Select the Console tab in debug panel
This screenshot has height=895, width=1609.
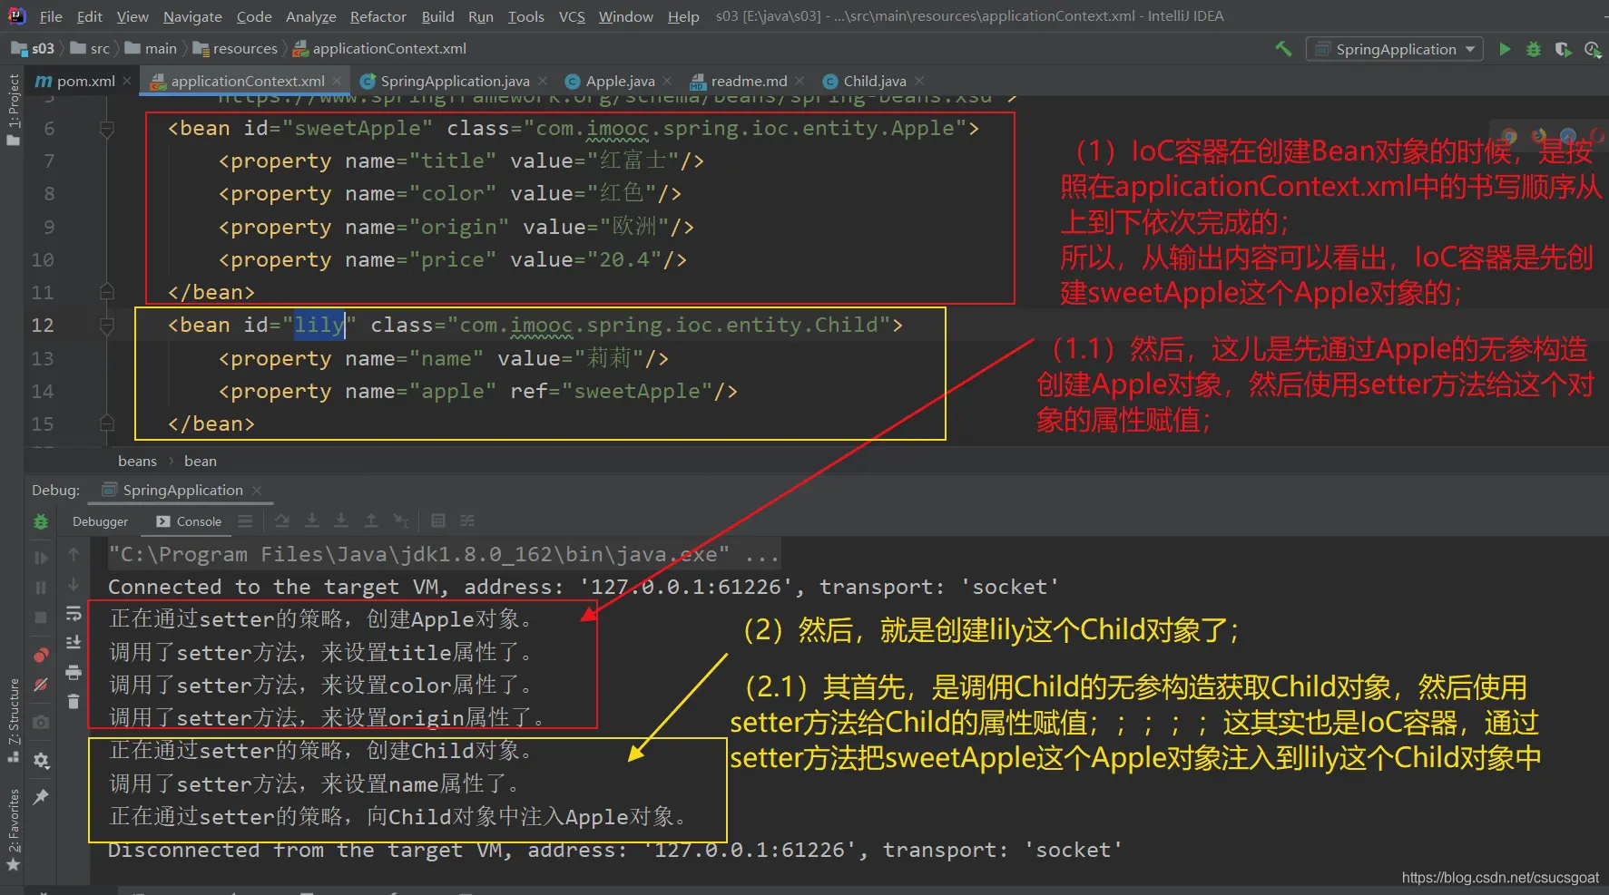click(190, 521)
